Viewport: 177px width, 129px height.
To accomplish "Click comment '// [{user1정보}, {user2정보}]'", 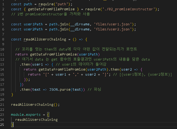I will click(x=142, y=75).
